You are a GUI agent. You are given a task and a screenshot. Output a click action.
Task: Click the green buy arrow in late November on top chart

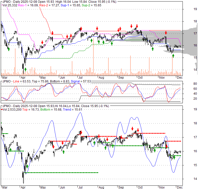pyautogui.click(x=173, y=56)
